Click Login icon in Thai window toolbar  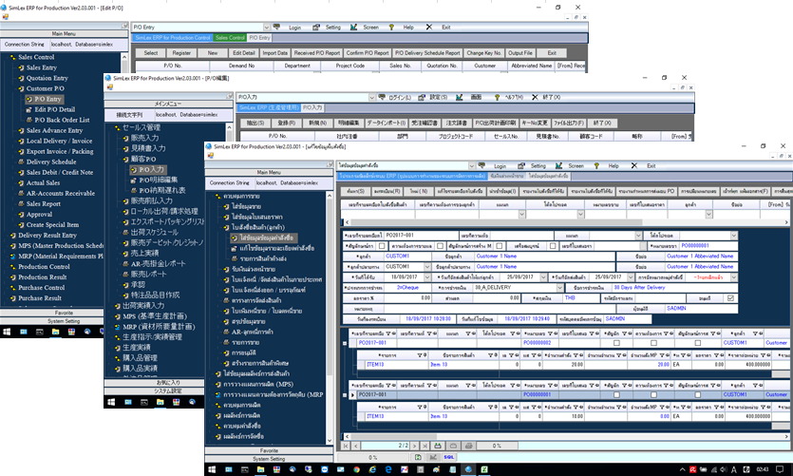point(481,165)
